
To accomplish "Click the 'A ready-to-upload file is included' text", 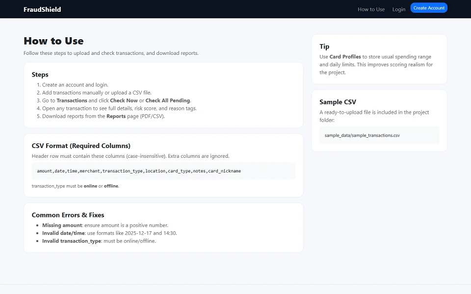I will click(x=374, y=116).
